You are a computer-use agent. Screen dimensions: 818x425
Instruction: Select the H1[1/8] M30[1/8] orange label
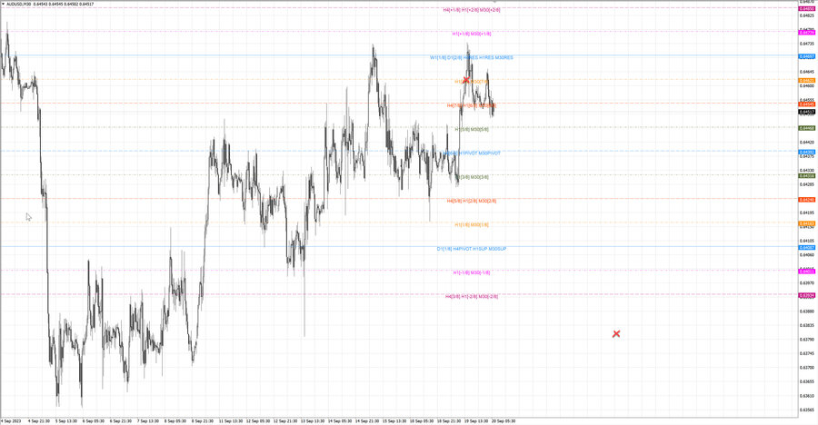(472, 224)
